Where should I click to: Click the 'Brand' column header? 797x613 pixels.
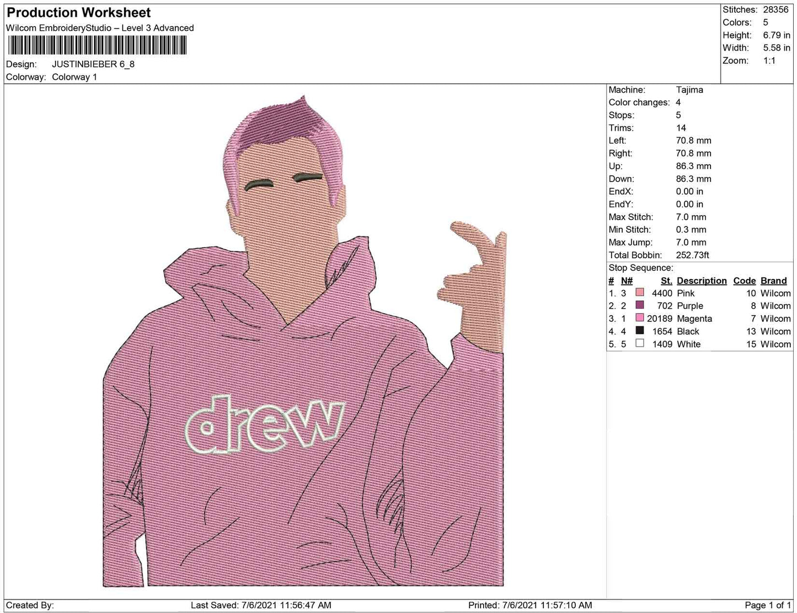774,281
